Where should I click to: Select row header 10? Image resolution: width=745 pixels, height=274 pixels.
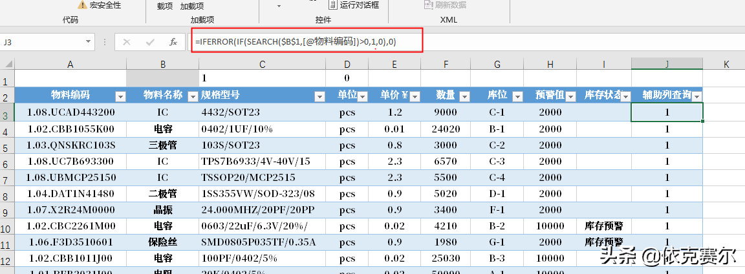(7, 226)
